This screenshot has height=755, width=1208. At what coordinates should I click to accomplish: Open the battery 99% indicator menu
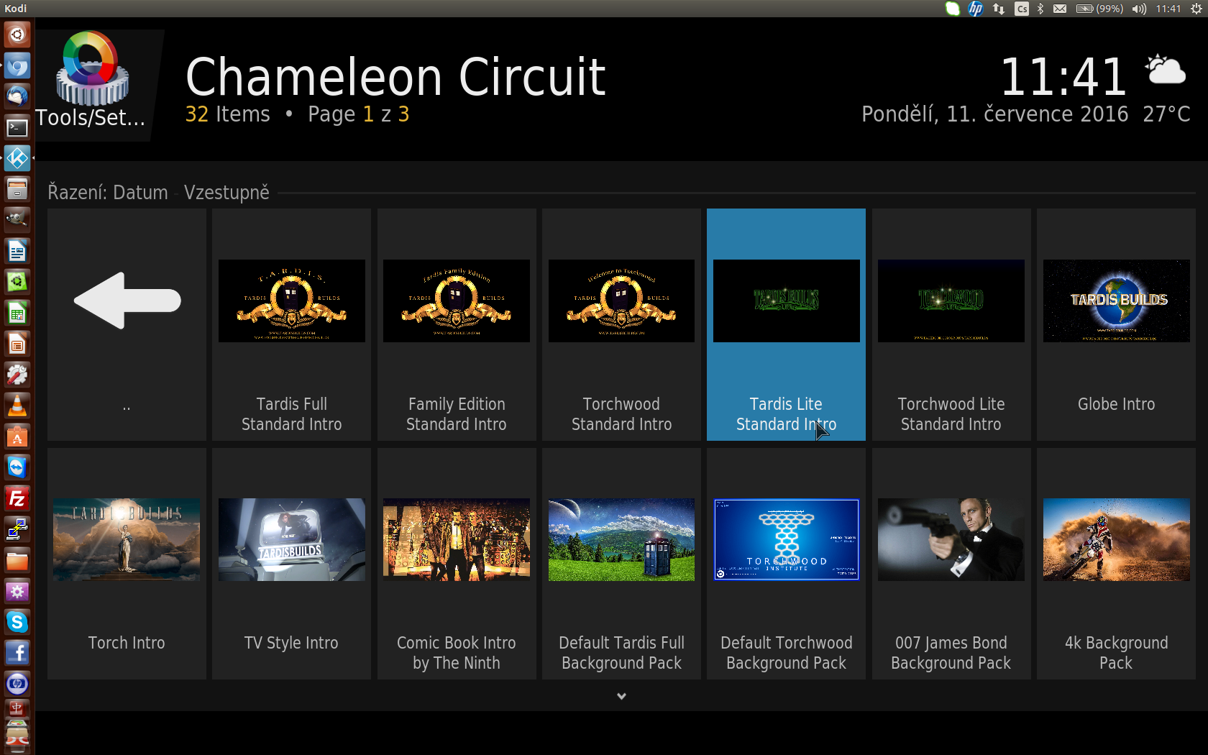[1099, 9]
